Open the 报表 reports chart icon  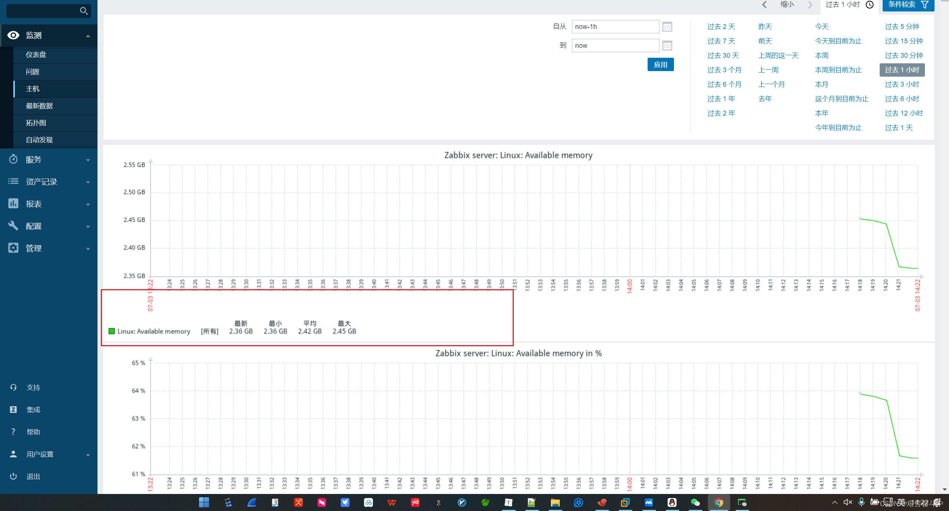coord(13,204)
